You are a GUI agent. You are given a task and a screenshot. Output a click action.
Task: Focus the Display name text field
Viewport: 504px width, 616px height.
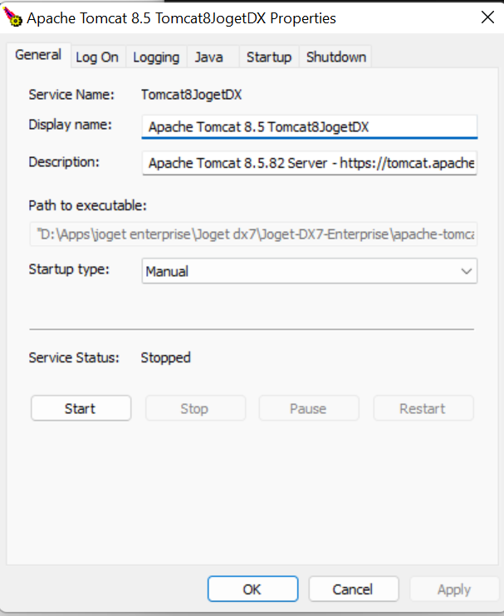[x=310, y=126]
